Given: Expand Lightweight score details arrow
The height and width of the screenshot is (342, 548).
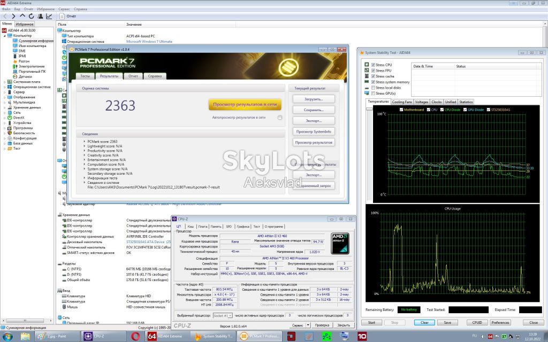Looking at the screenshot, I should pos(85,146).
